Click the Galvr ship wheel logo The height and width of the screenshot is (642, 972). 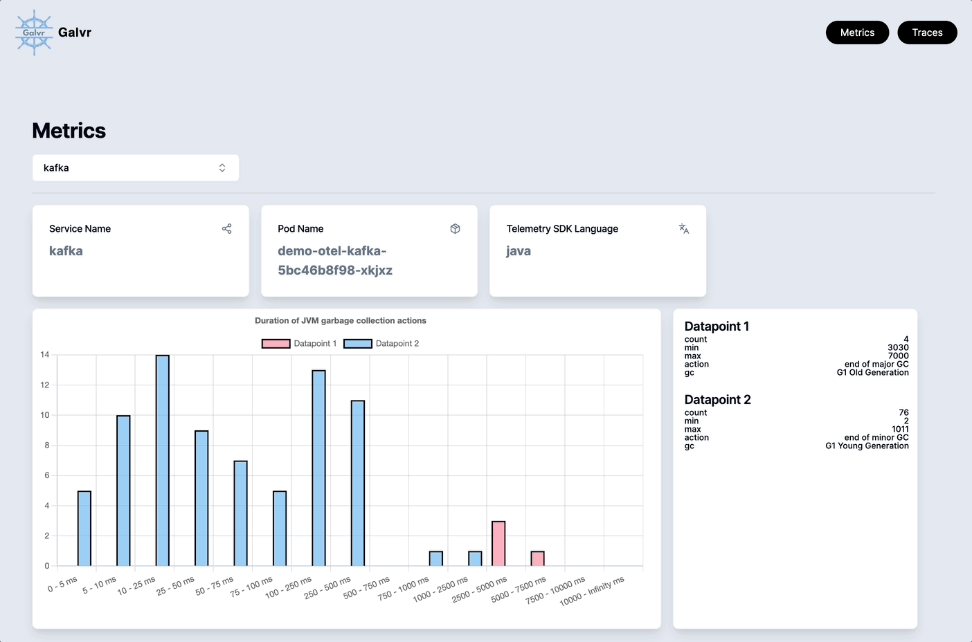[34, 33]
